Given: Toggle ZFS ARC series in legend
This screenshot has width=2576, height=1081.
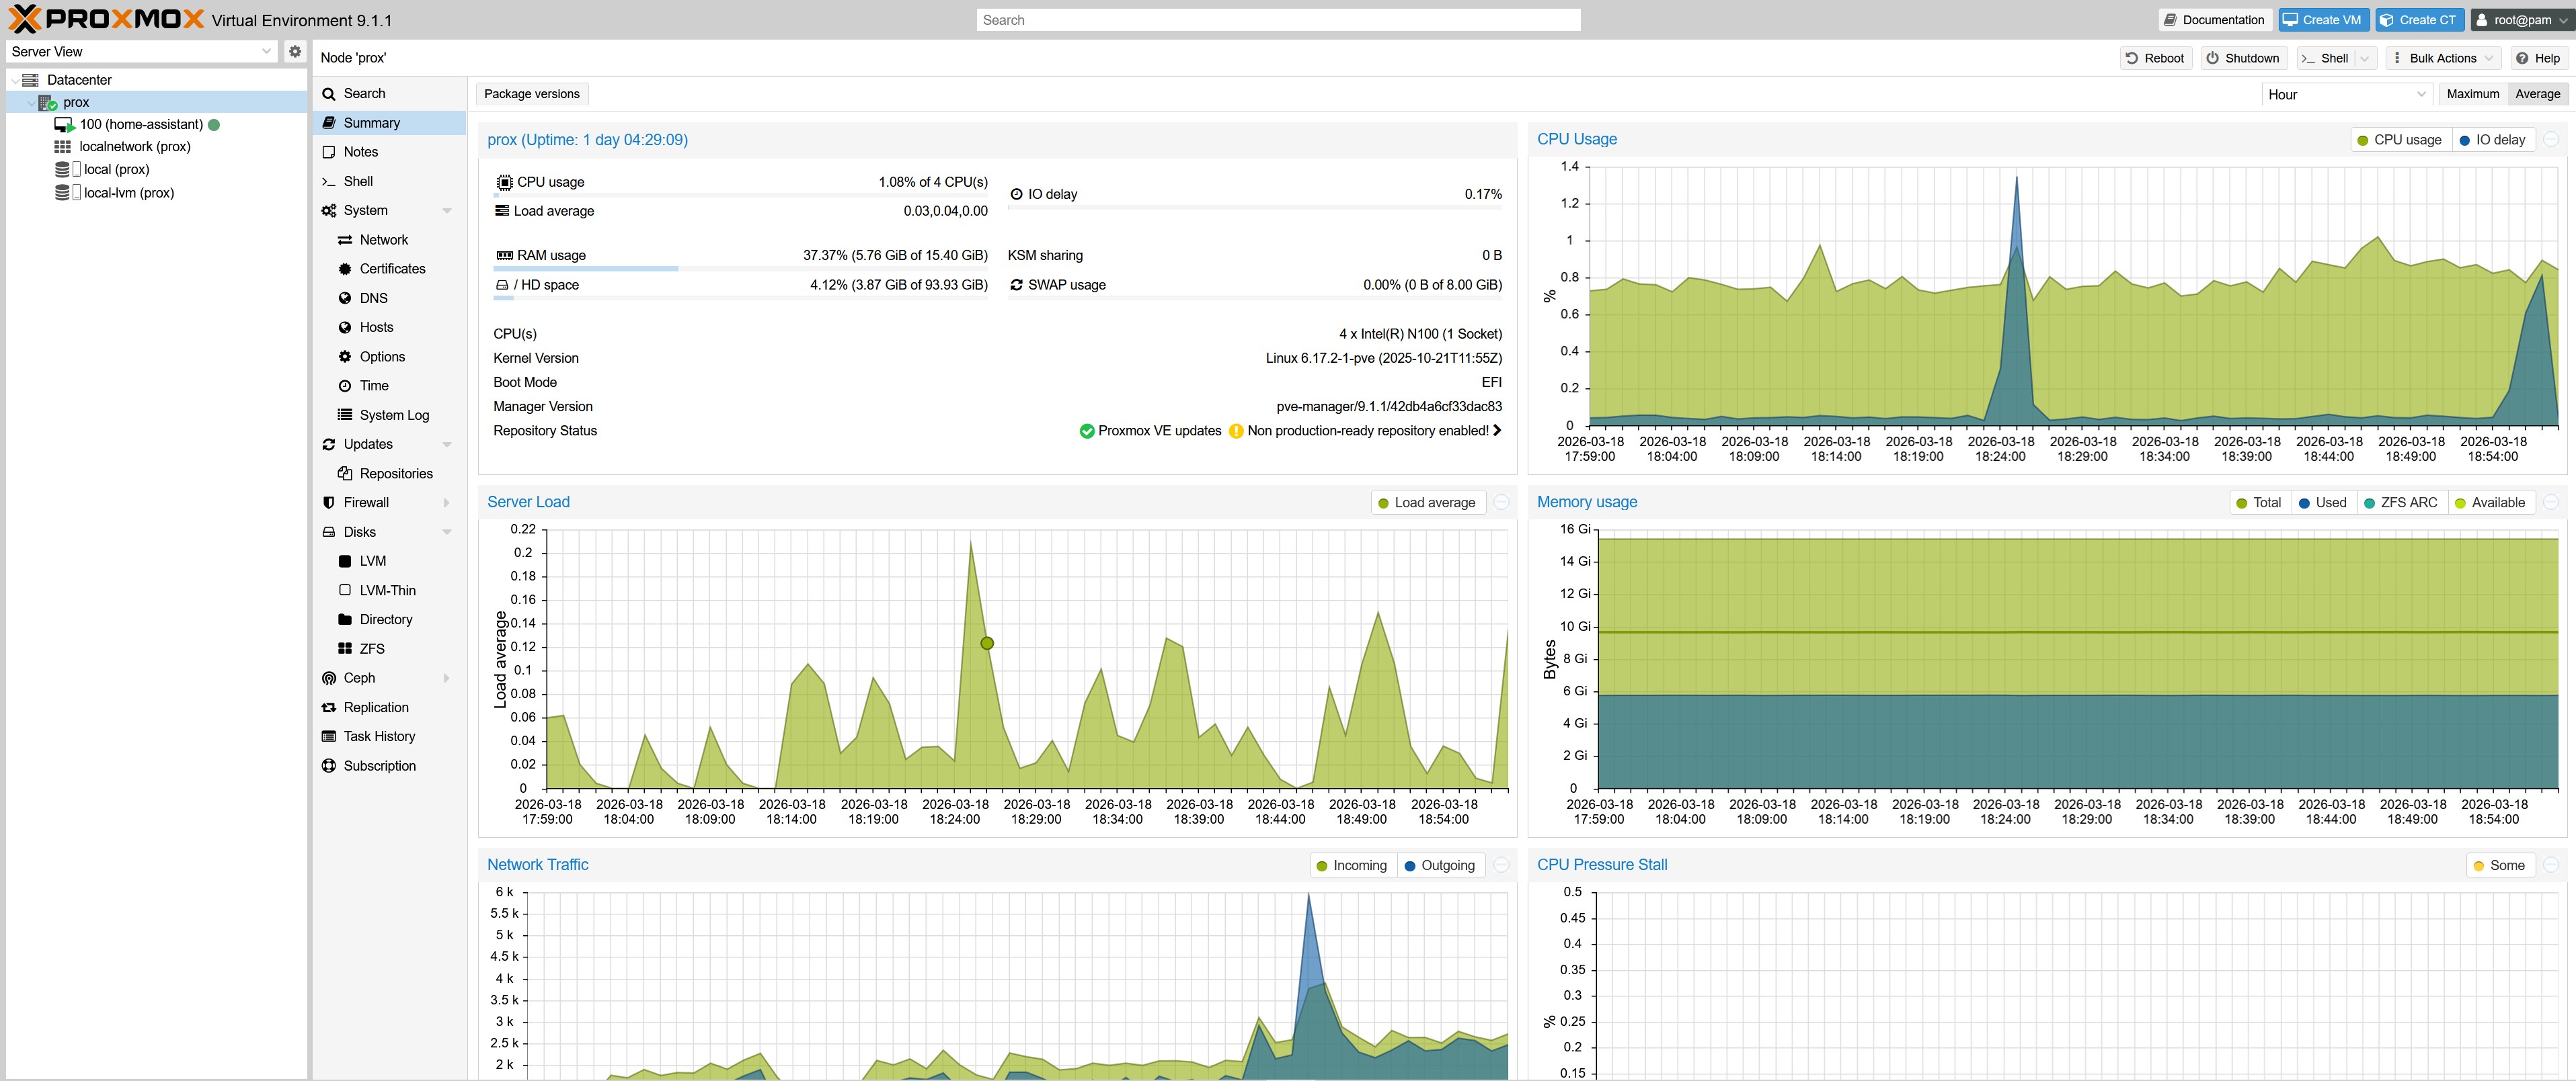Looking at the screenshot, I should point(2401,503).
